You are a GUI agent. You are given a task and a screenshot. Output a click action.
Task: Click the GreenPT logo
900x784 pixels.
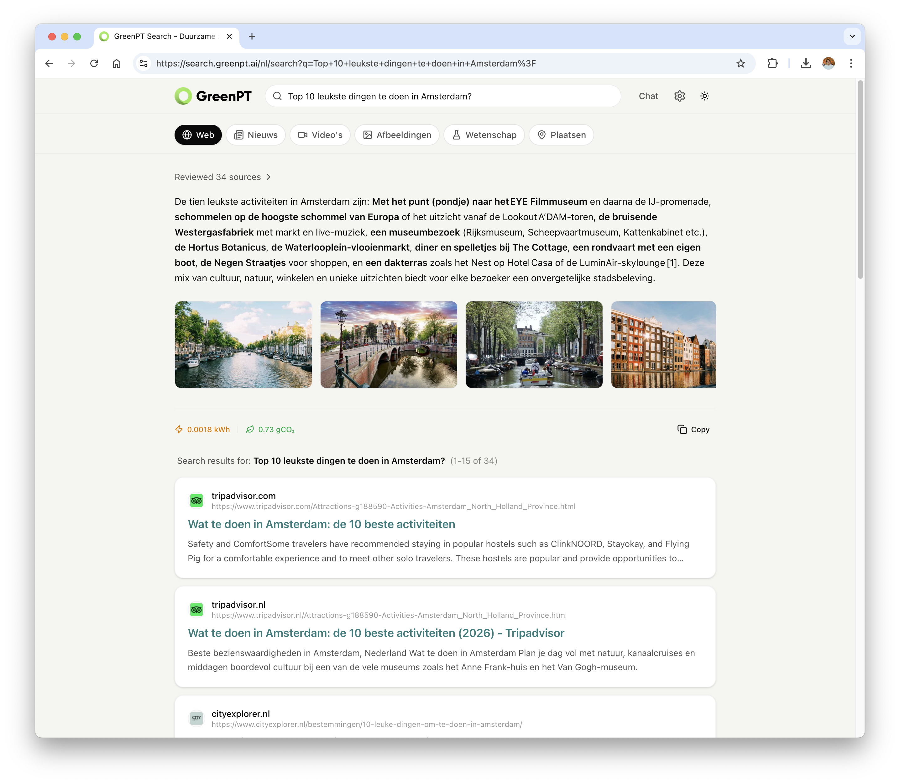[213, 96]
